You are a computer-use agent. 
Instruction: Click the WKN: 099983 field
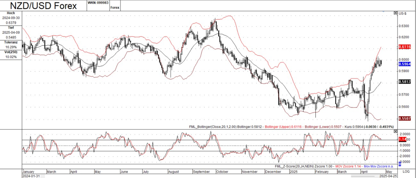coord(97,2)
